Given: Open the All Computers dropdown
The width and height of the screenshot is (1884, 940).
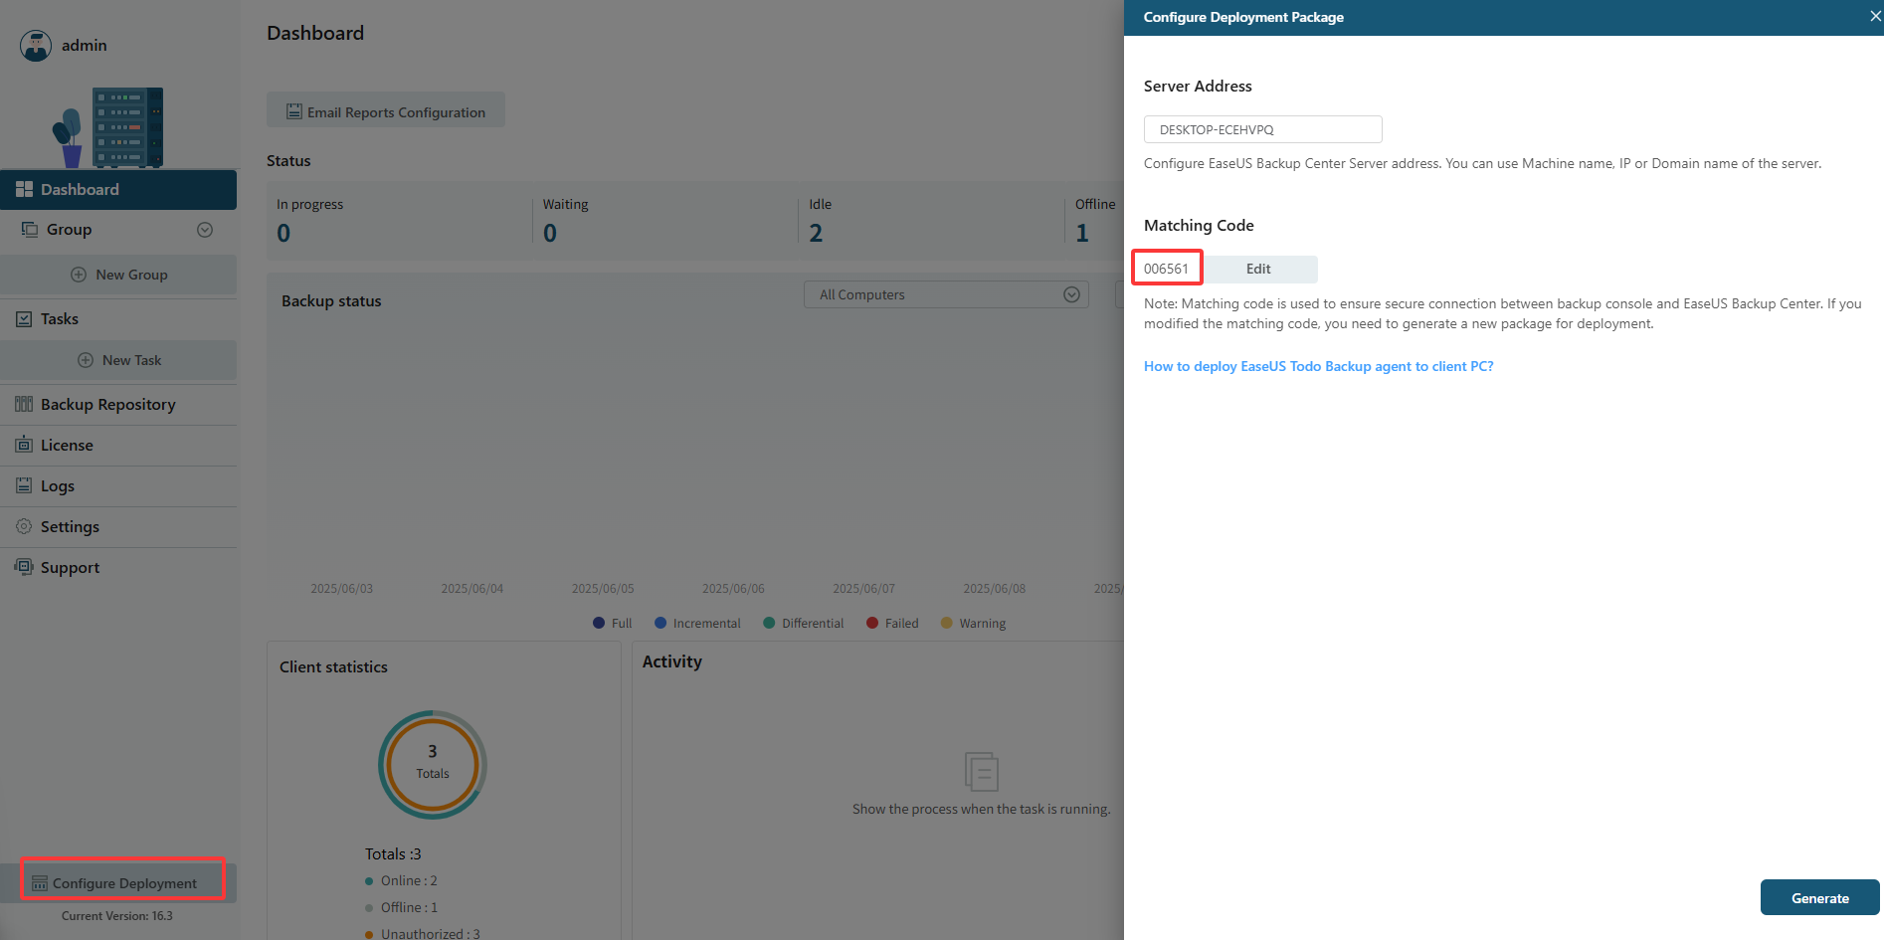Looking at the screenshot, I should pos(945,294).
